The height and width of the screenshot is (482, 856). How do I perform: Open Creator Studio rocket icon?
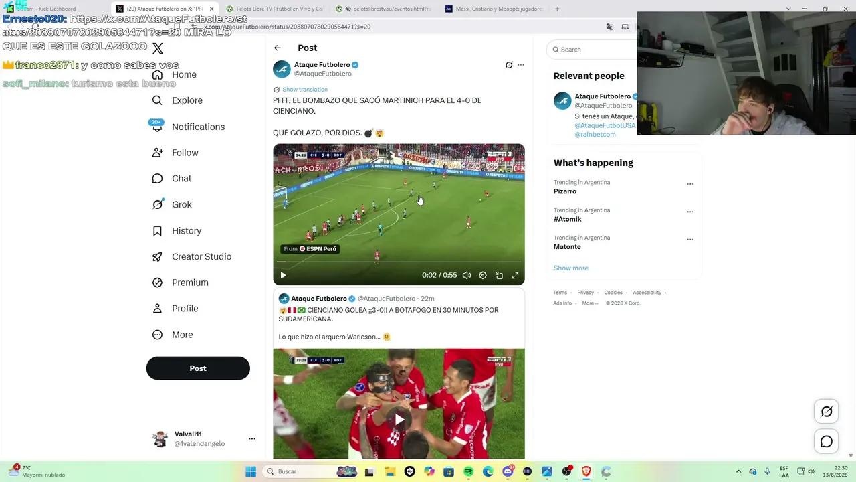pos(157,257)
